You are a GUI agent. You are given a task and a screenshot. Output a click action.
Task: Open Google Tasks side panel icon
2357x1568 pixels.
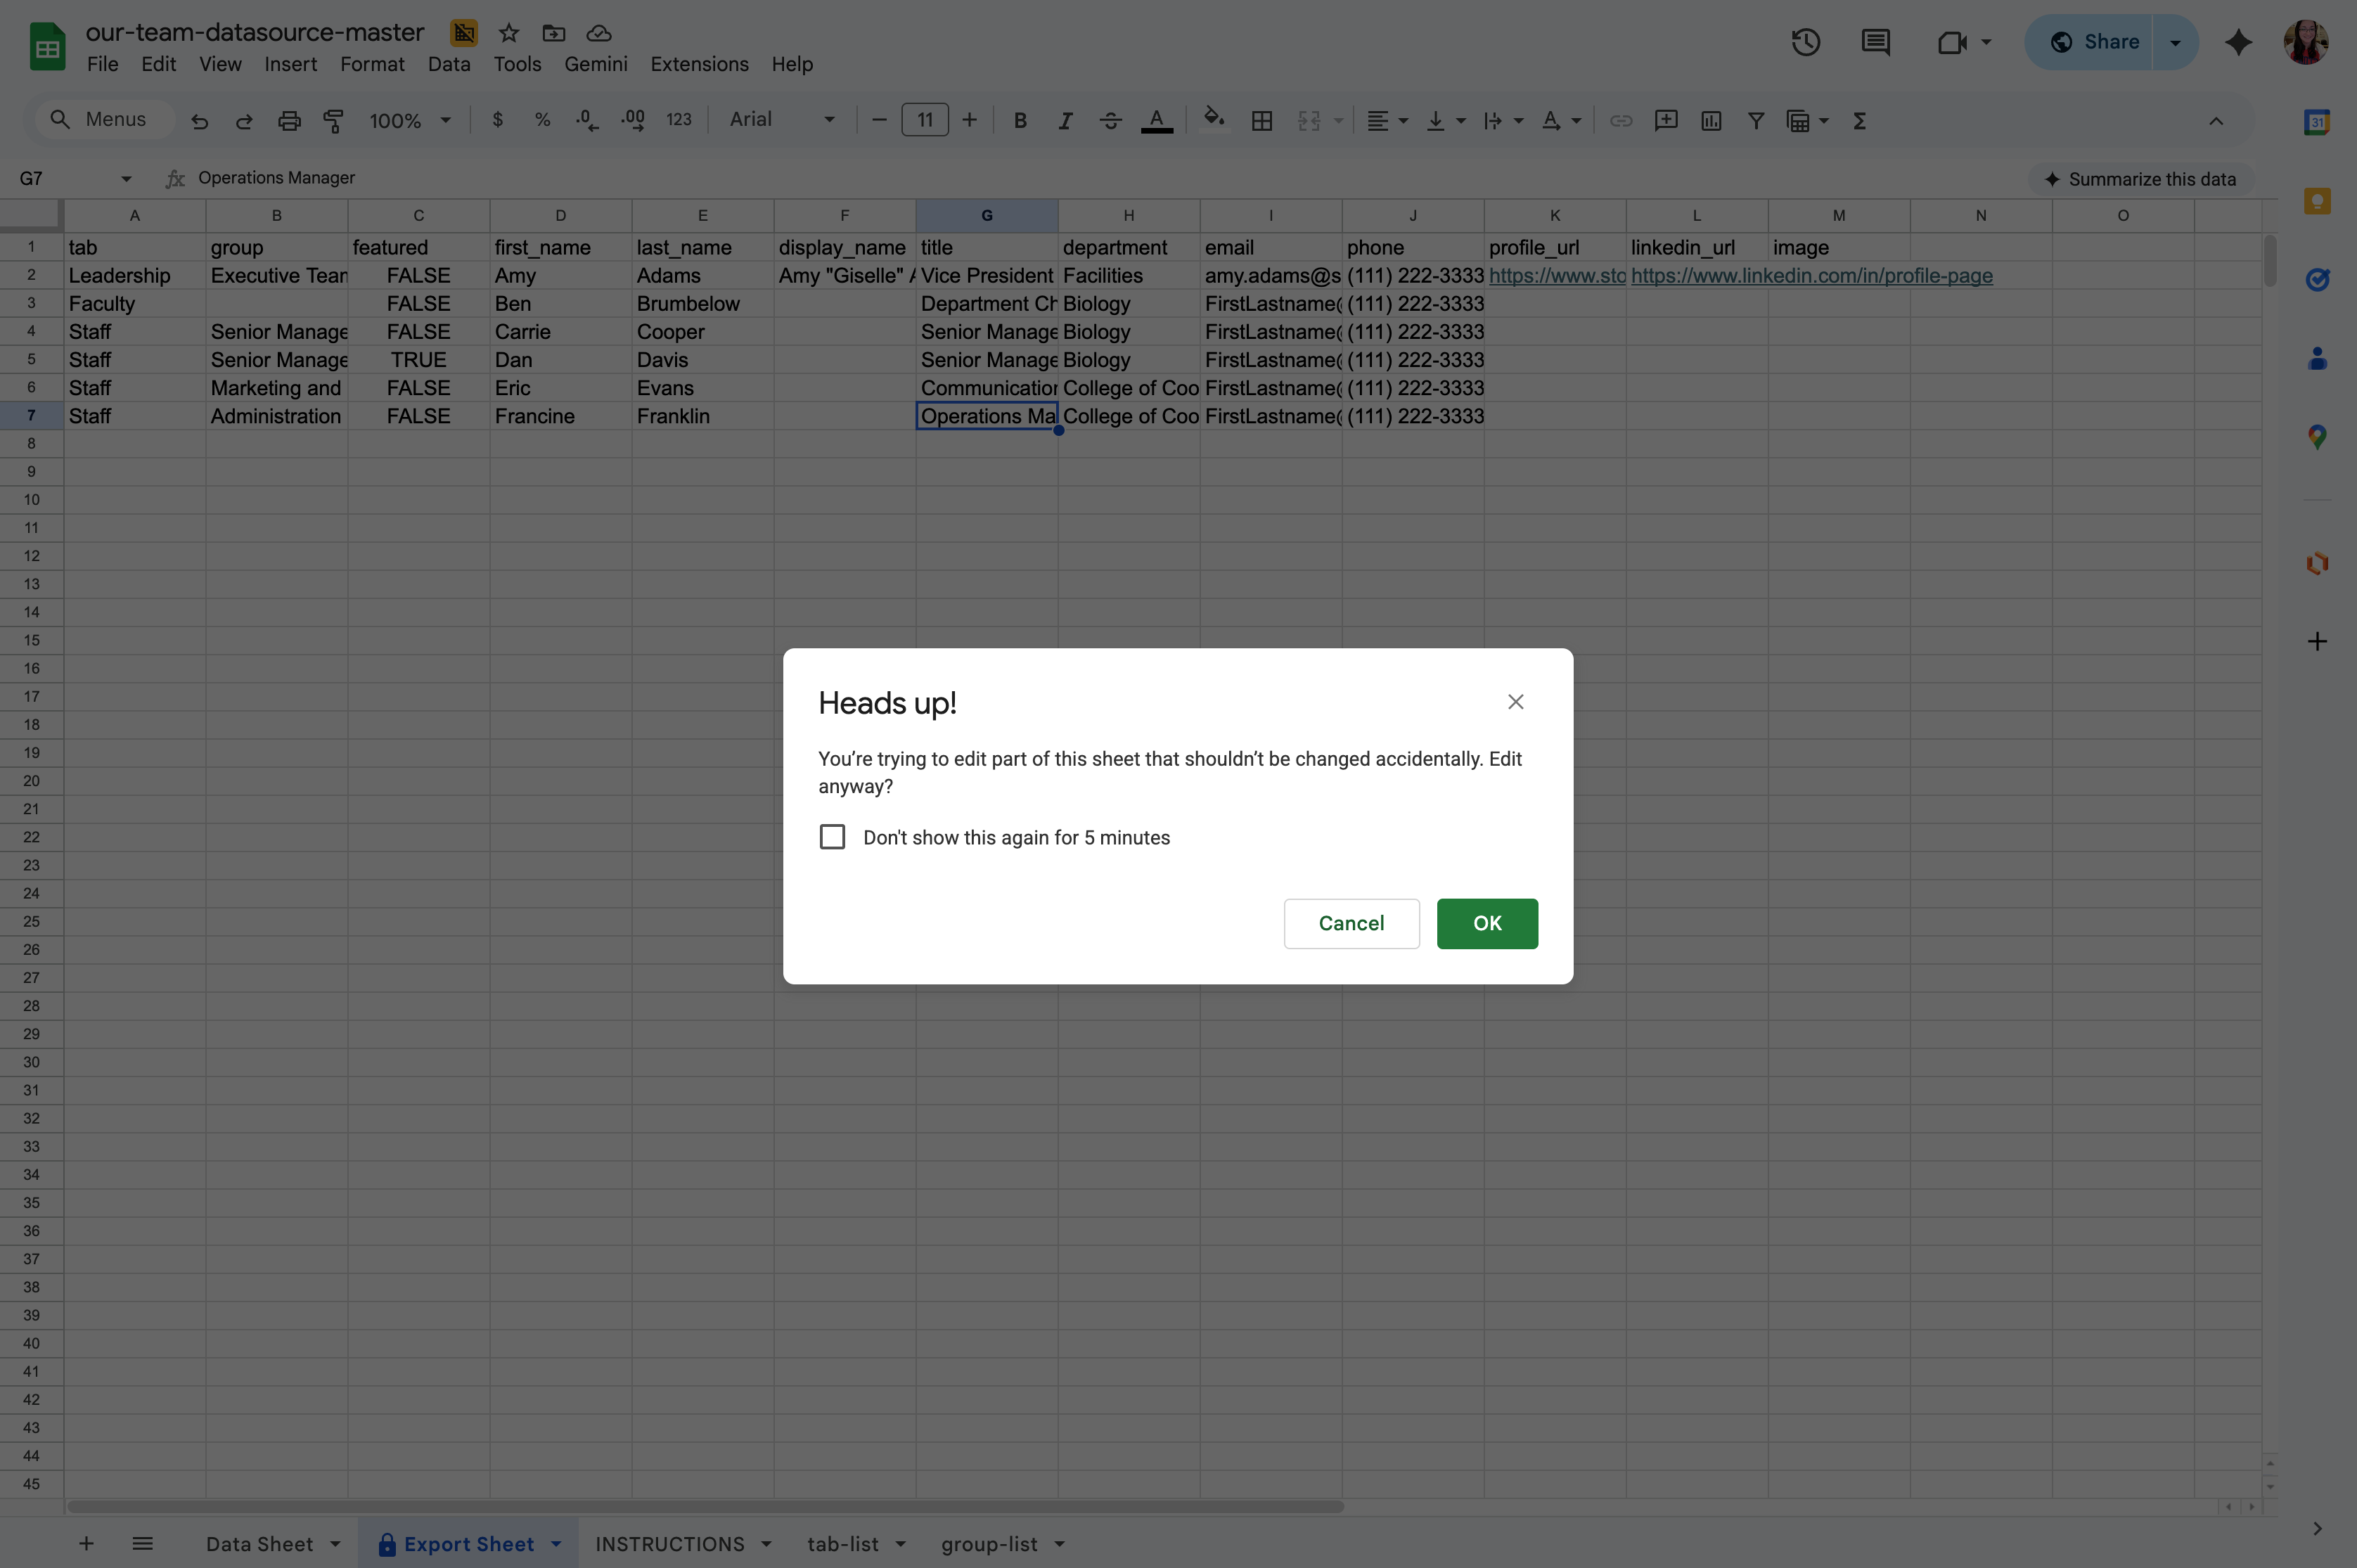(2317, 280)
